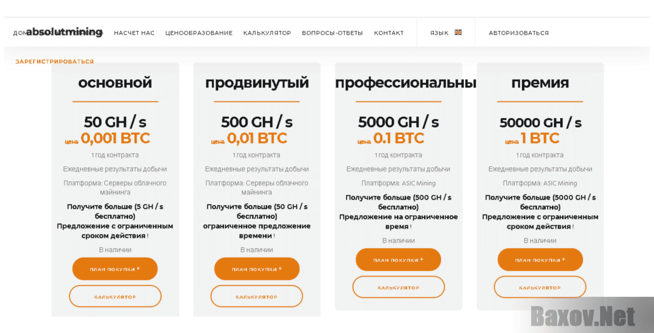Select КАЛЬКУЛЯТОР in the top navigation
Screen dimensions: 654x333
click(x=267, y=33)
